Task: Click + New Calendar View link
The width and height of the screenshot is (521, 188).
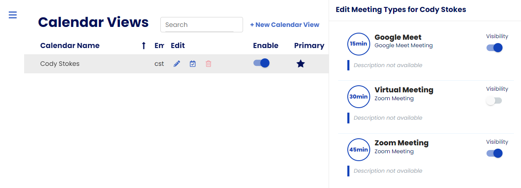Action: click(285, 25)
